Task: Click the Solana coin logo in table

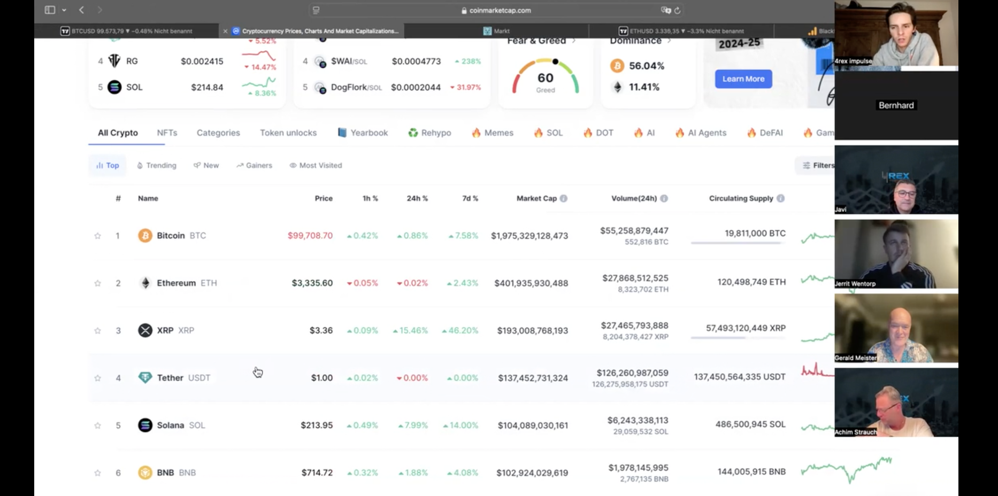Action: [145, 425]
